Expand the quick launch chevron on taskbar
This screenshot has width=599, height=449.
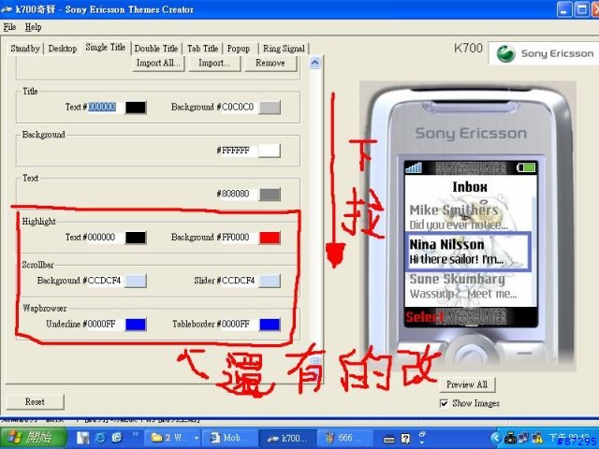[x=135, y=434]
